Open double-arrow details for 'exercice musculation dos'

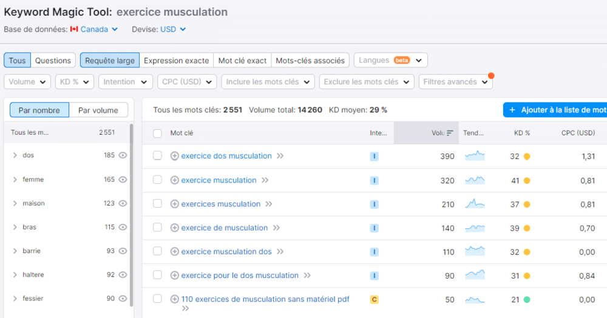tap(280, 251)
